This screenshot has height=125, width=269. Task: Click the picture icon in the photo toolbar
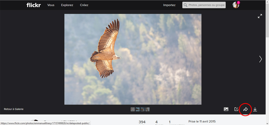[x=226, y=109]
